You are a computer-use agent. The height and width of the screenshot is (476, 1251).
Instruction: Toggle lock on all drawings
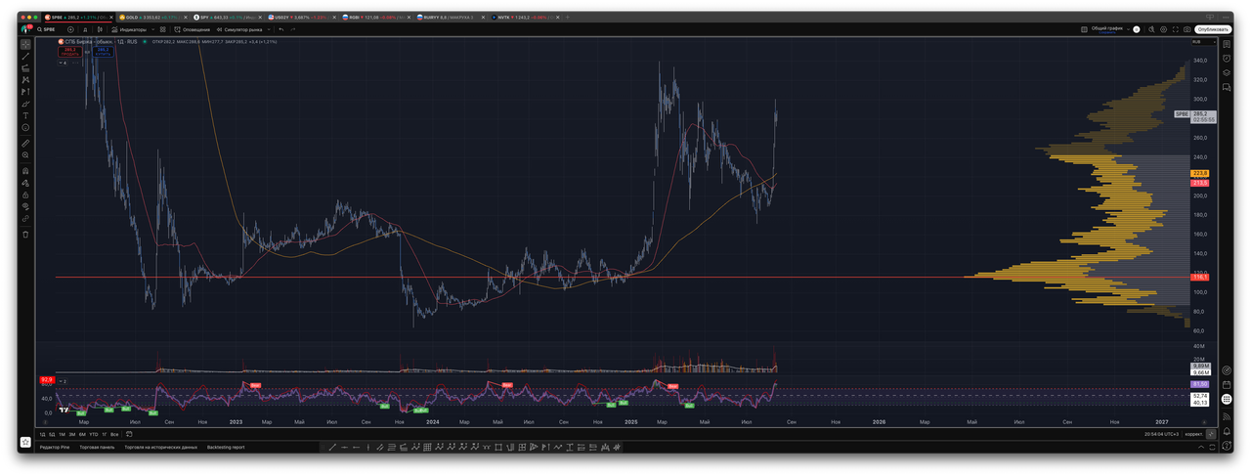(25, 195)
